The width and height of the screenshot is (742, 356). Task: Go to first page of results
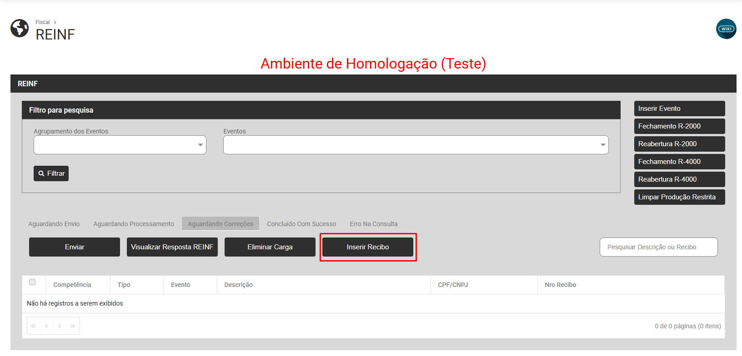click(x=34, y=326)
